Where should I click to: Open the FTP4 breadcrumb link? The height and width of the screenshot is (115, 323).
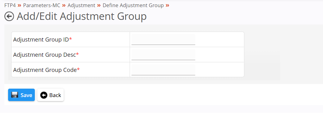[x=10, y=5]
